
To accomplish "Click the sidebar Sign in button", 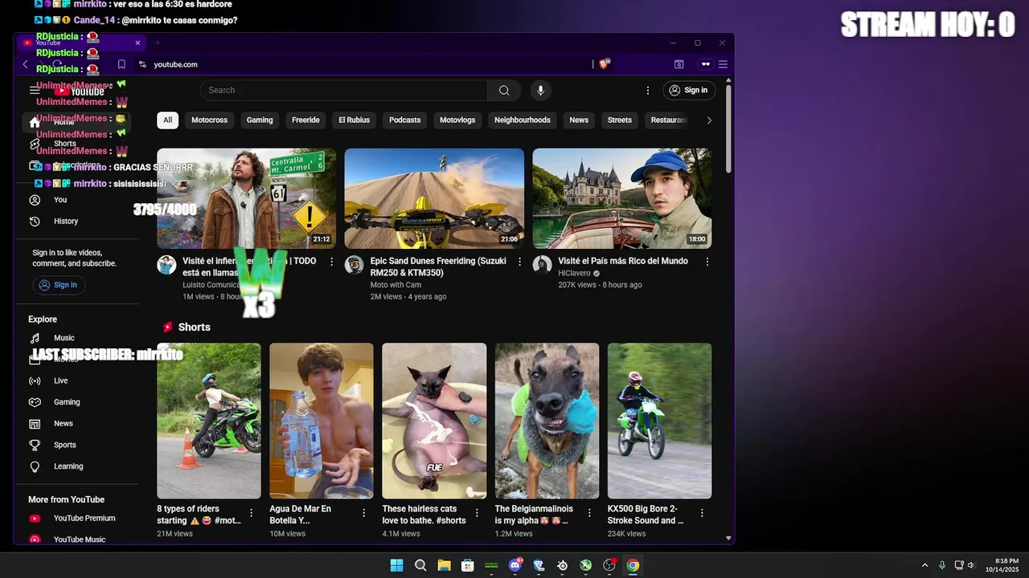I will coord(59,285).
